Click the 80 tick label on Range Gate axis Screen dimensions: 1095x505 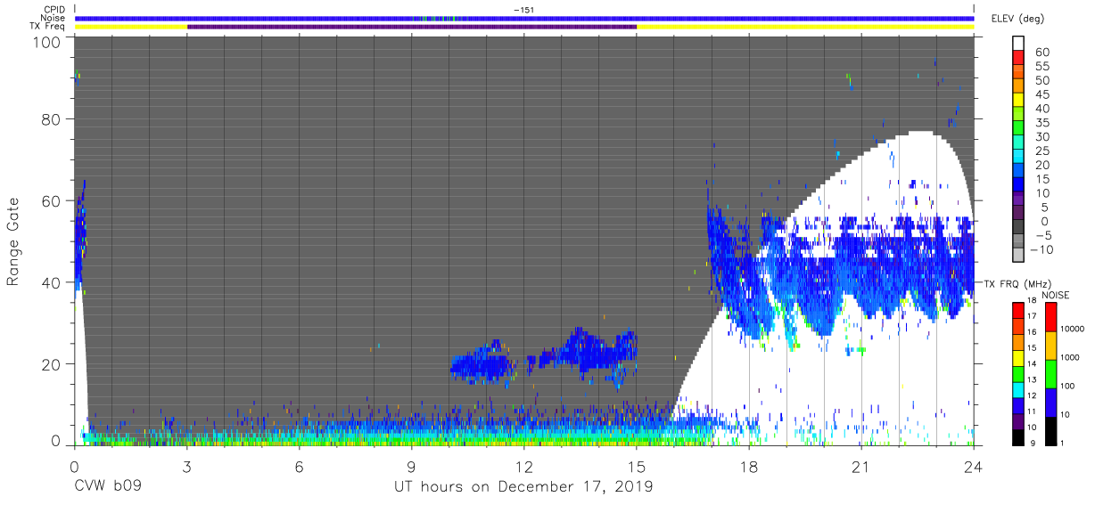tap(50, 119)
